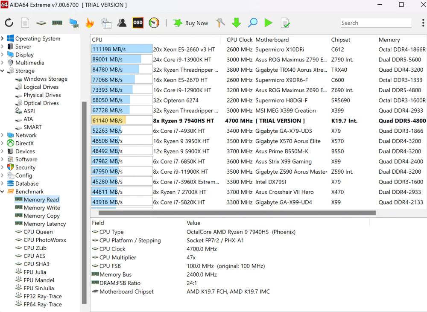Select the FPU Julia benchmark
The height and width of the screenshot is (312, 427).
(31, 272)
